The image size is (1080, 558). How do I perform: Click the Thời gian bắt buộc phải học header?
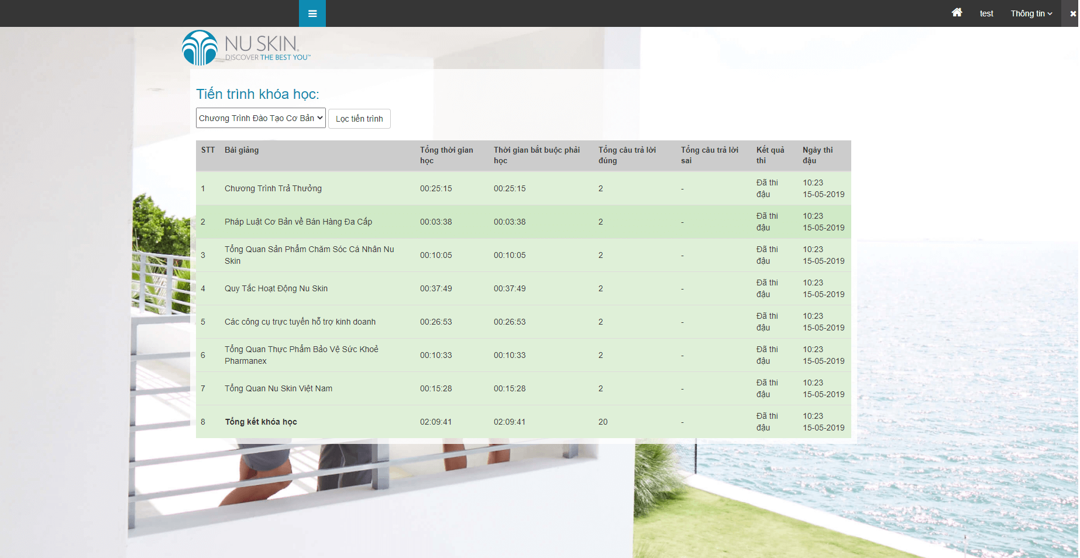click(536, 155)
